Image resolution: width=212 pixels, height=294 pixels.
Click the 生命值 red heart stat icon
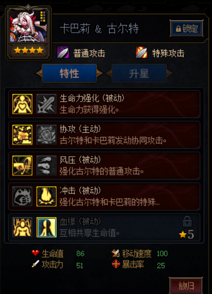pyautogui.click(x=35, y=253)
